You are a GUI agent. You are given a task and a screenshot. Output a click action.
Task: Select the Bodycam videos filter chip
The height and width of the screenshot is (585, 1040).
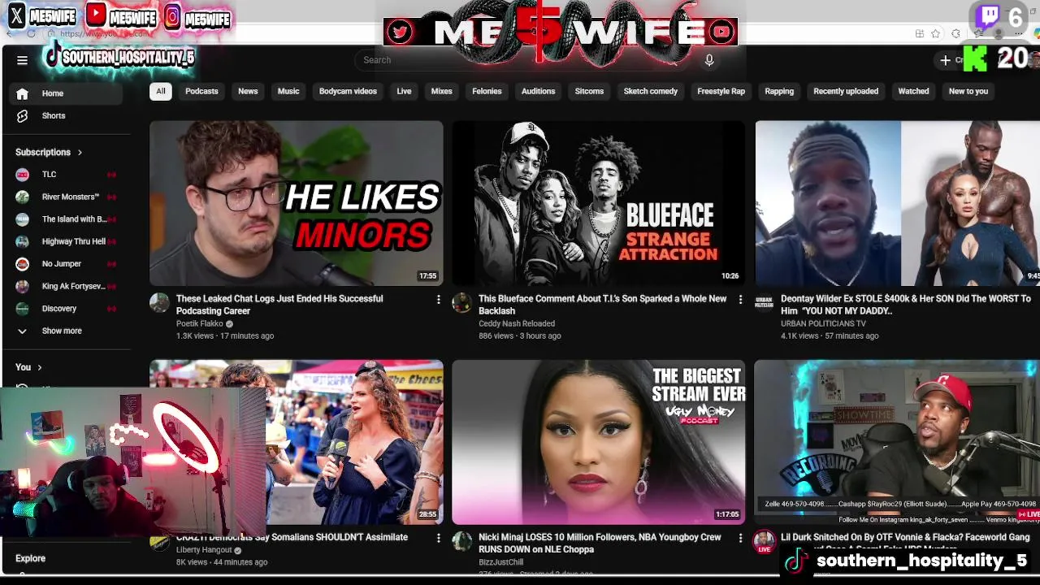(x=348, y=92)
